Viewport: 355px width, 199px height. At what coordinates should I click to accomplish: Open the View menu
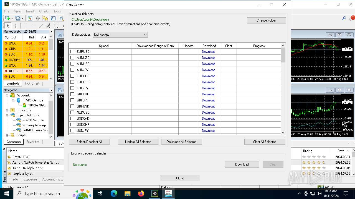click(17, 11)
